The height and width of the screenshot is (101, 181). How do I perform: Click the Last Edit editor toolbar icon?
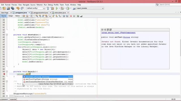pyautogui.click(x=24, y=16)
